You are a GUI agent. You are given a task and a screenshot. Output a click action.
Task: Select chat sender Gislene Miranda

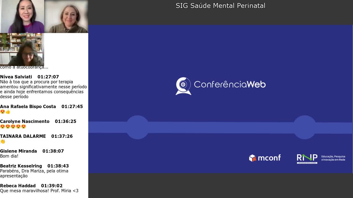(x=18, y=151)
